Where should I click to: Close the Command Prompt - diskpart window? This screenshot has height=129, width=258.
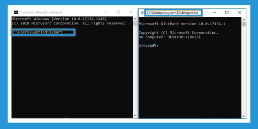pos(131,12)
